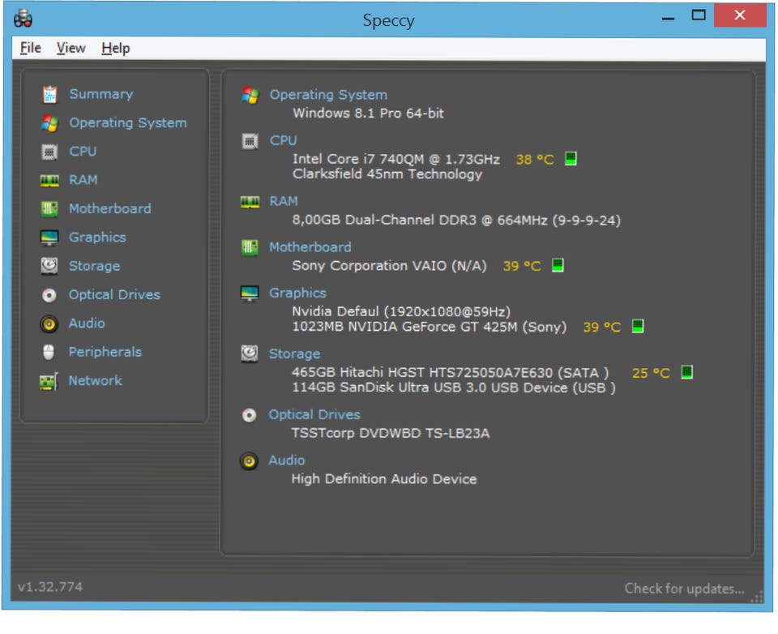
Task: Open the Help menu
Action: tap(115, 49)
